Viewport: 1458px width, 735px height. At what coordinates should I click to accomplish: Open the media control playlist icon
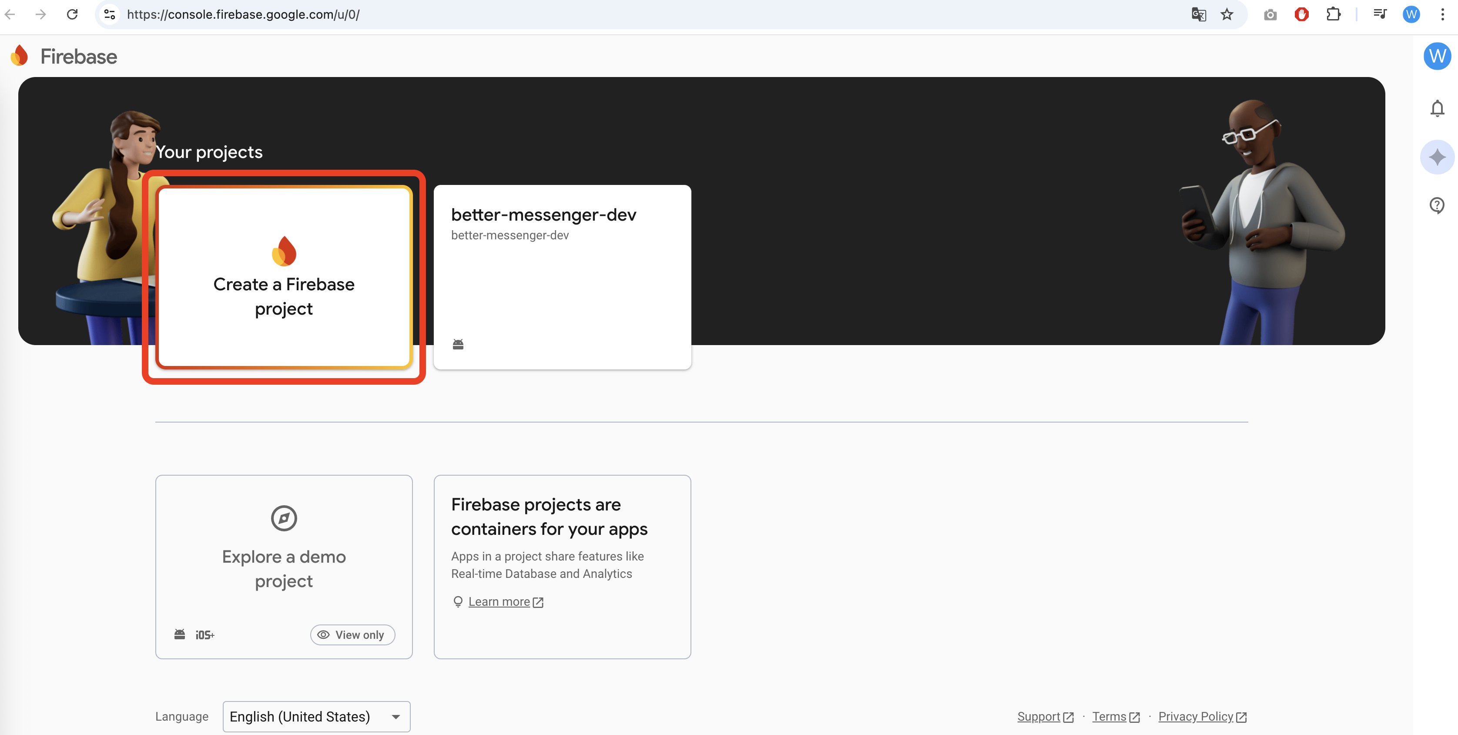point(1380,14)
